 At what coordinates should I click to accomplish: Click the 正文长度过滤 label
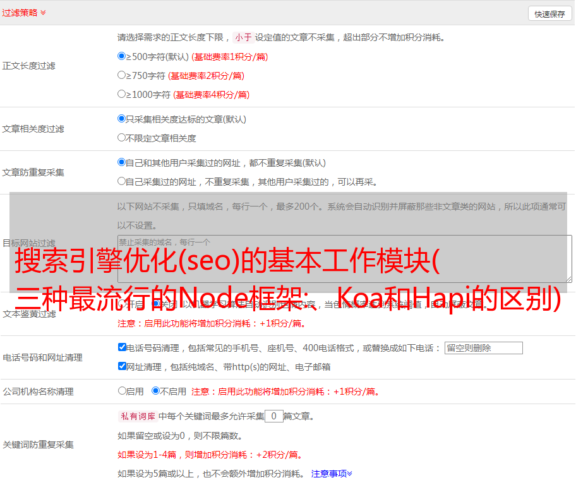pyautogui.click(x=28, y=66)
